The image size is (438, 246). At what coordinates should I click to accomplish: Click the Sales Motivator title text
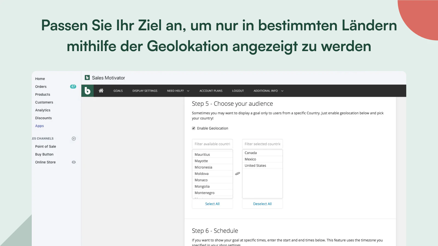pyautogui.click(x=108, y=78)
